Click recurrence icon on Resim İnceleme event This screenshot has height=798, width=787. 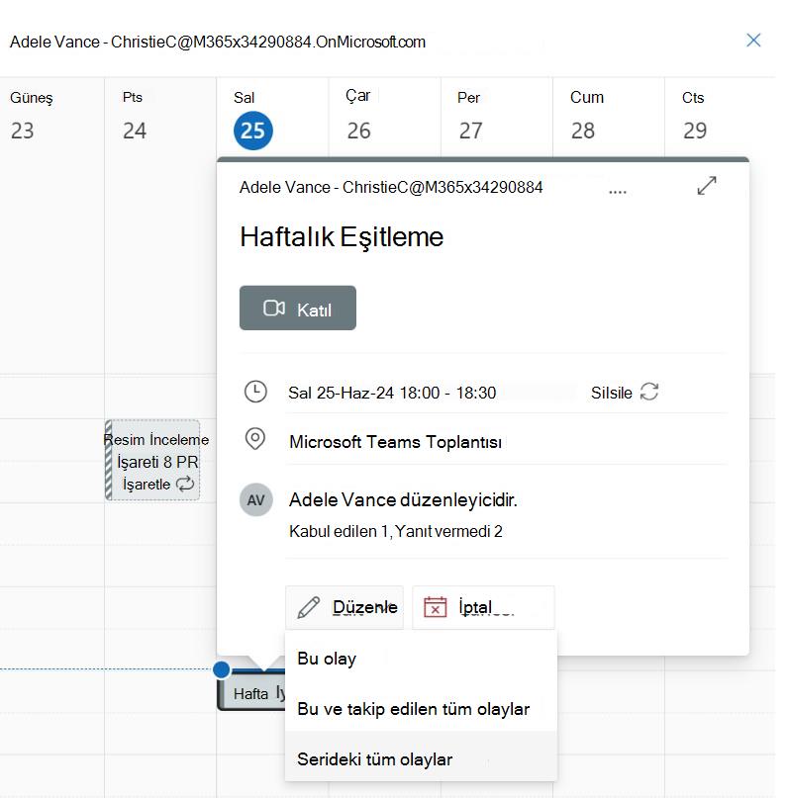point(185,484)
